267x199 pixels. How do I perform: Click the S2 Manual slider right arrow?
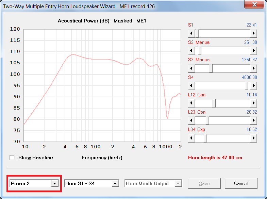pos(253,51)
